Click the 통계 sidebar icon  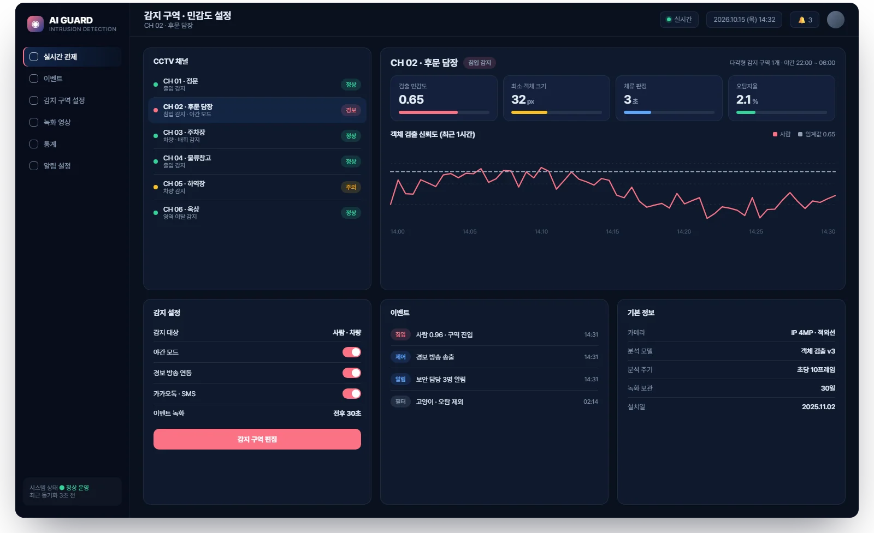34,144
